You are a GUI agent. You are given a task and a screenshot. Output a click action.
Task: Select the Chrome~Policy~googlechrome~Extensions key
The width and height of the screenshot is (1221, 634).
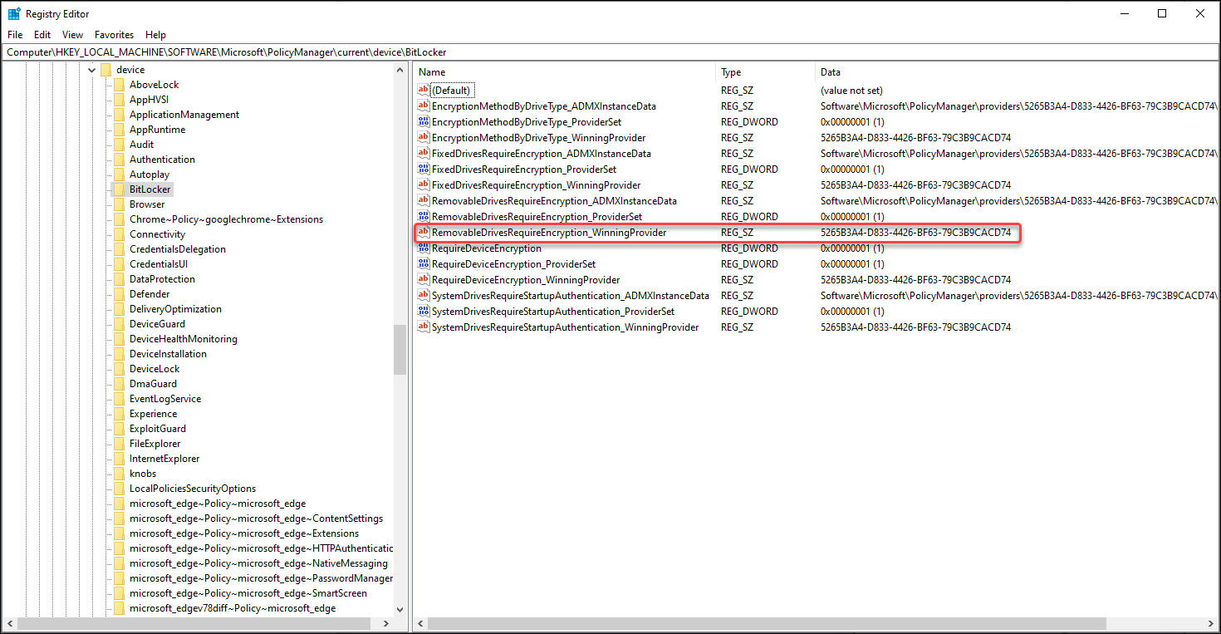[226, 219]
